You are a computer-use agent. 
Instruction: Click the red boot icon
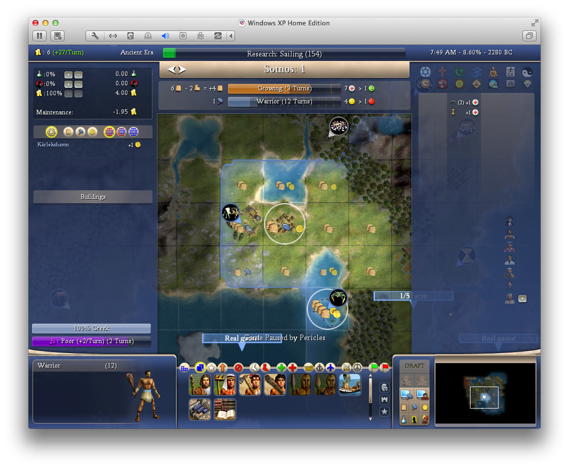[x=265, y=368]
